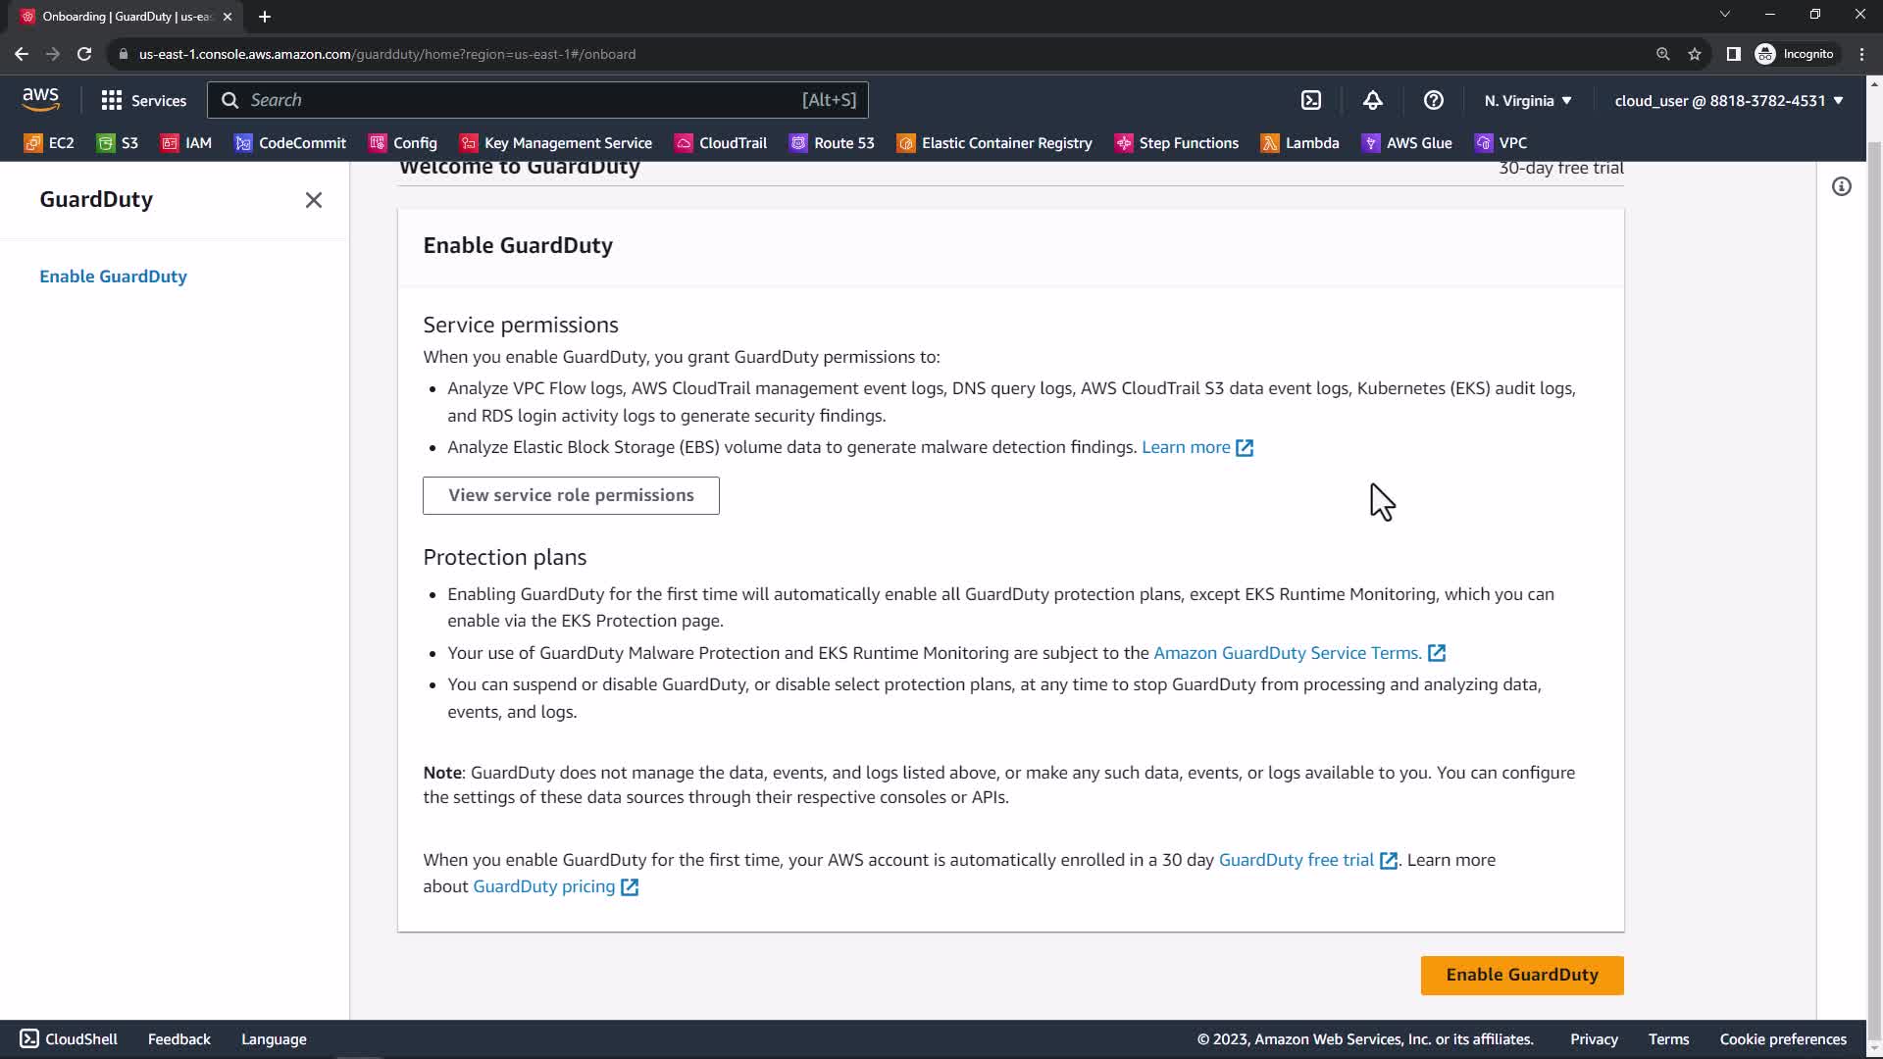The image size is (1883, 1059).
Task: Click the orange Enable GuardDuty button
Action: (x=1521, y=975)
